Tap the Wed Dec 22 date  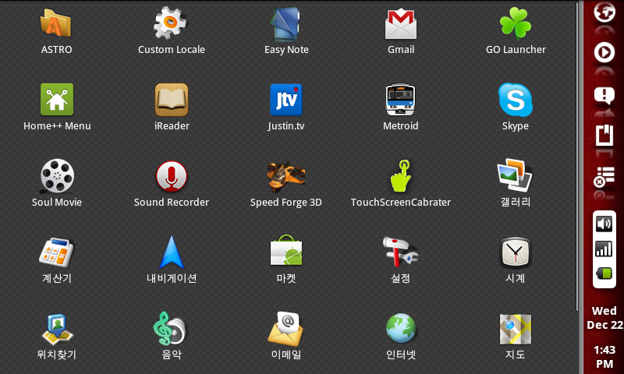coord(605,318)
